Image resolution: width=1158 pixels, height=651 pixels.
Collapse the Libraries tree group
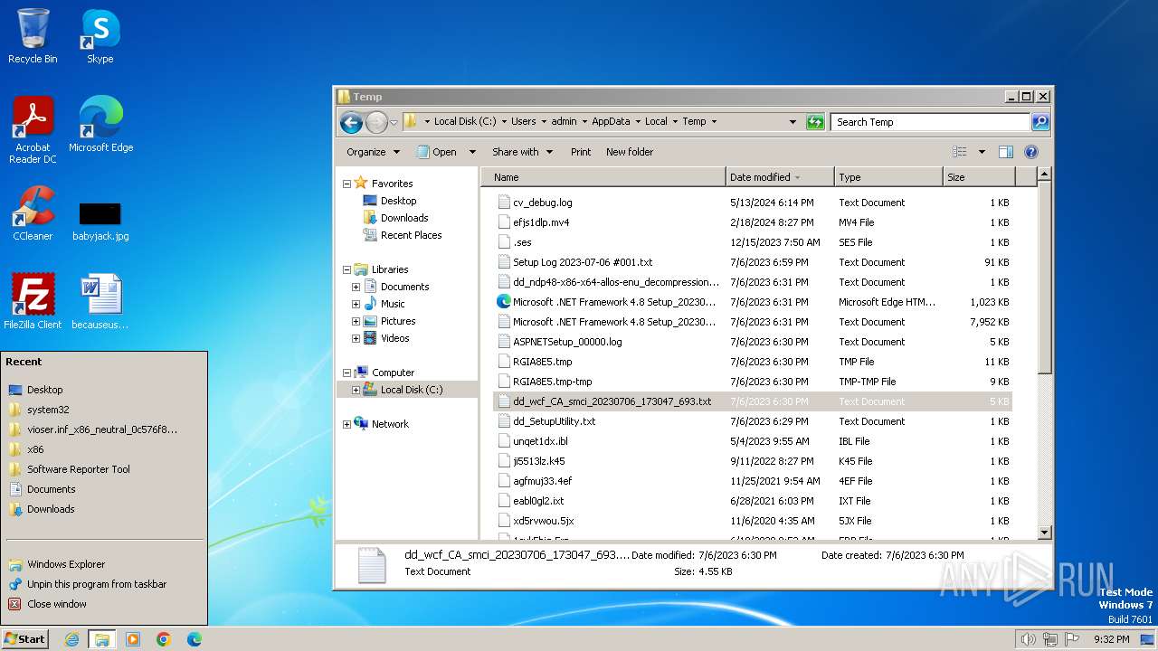346,269
